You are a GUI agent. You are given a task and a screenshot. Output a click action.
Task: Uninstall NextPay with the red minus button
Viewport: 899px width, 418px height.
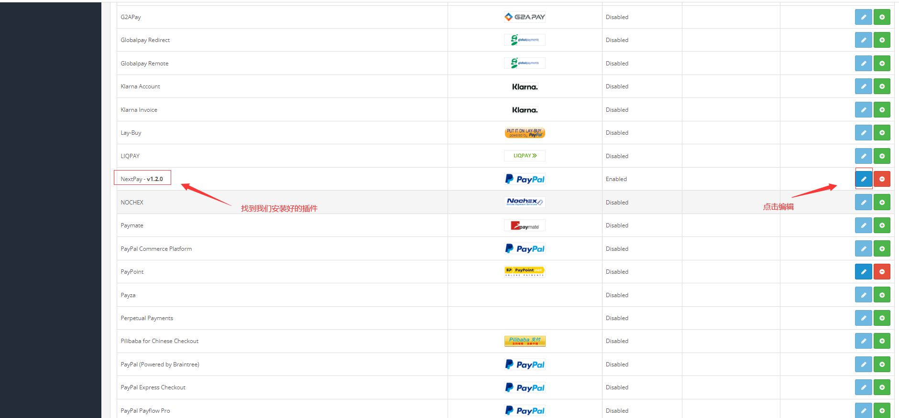(882, 179)
